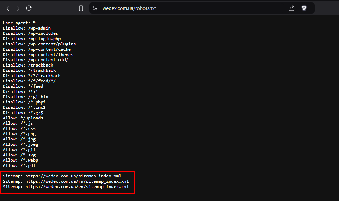339x201 pixels.
Task: Click the 'Allow: /*.gif' line
Action: point(19,150)
